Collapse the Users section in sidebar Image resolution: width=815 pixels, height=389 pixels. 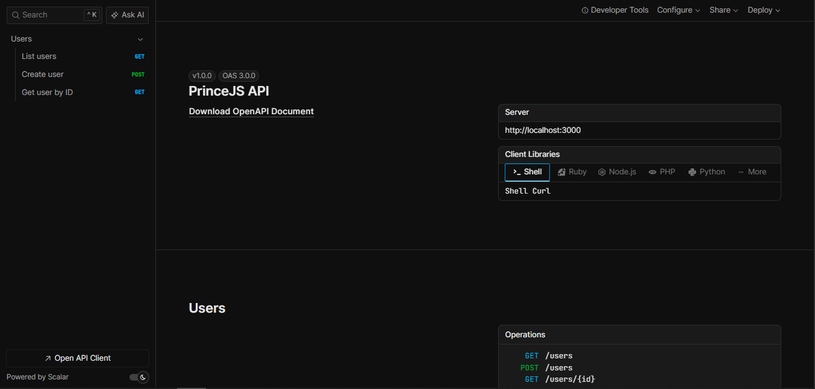(x=140, y=38)
